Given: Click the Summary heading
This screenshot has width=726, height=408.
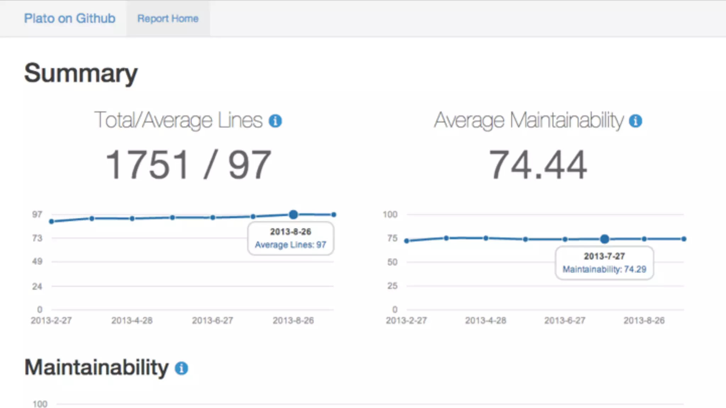Looking at the screenshot, I should [81, 73].
